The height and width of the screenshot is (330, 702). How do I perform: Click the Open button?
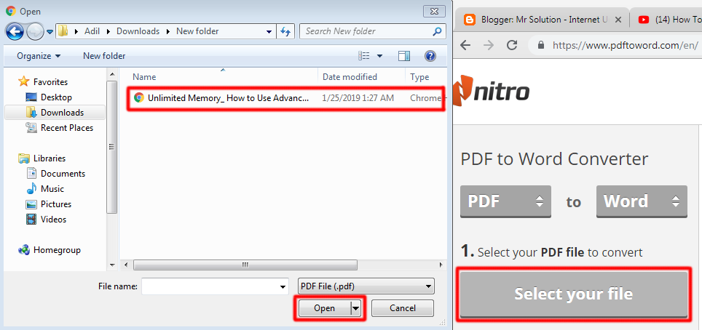point(325,308)
